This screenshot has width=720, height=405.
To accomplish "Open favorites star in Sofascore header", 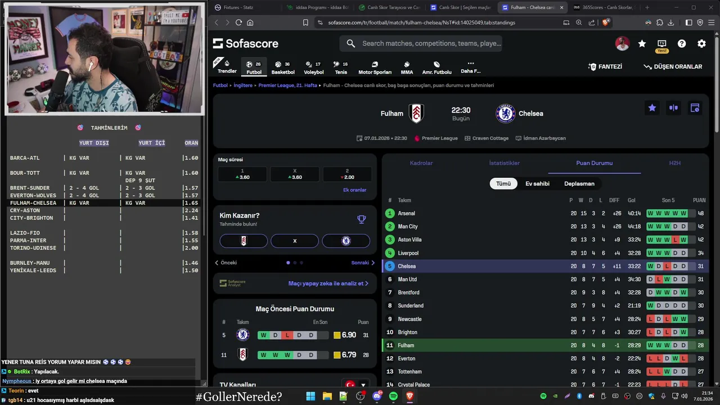I will [x=642, y=43].
